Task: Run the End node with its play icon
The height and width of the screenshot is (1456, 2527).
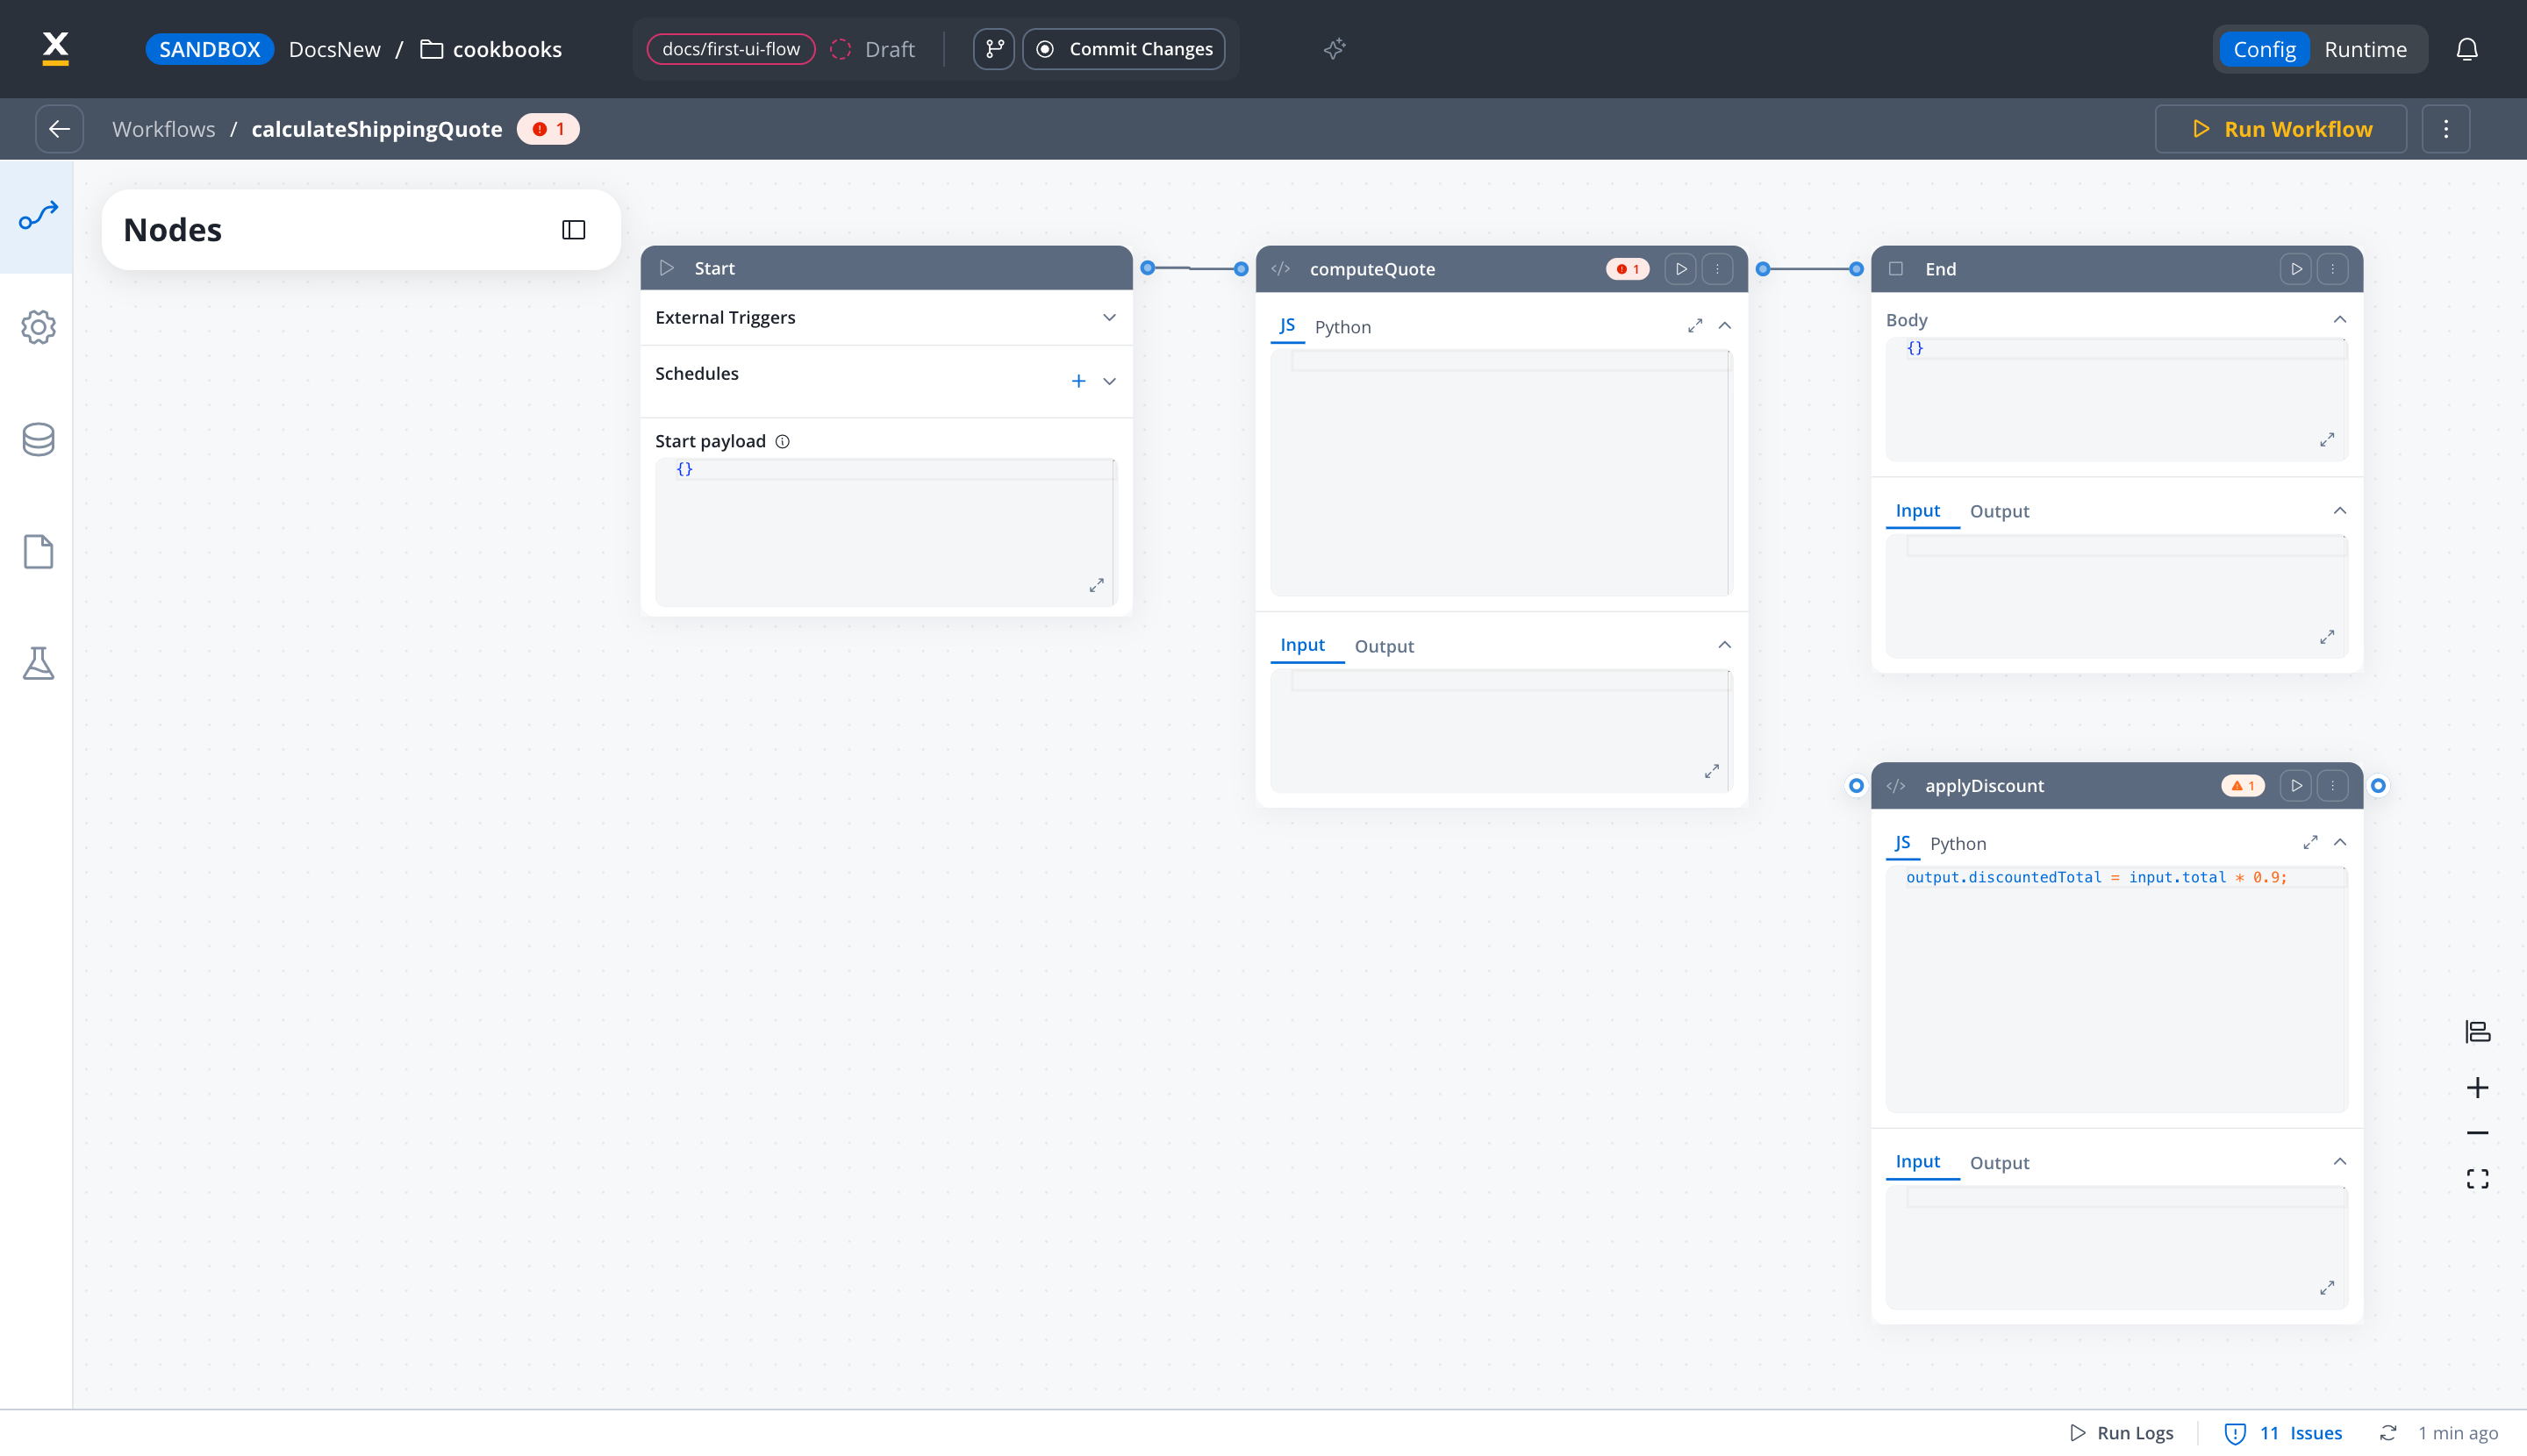Action: tap(2296, 269)
